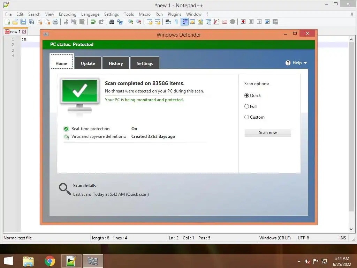Click Notepad++ scrollbar up arrow
Viewport: 357px width, 268px height.
351,39
